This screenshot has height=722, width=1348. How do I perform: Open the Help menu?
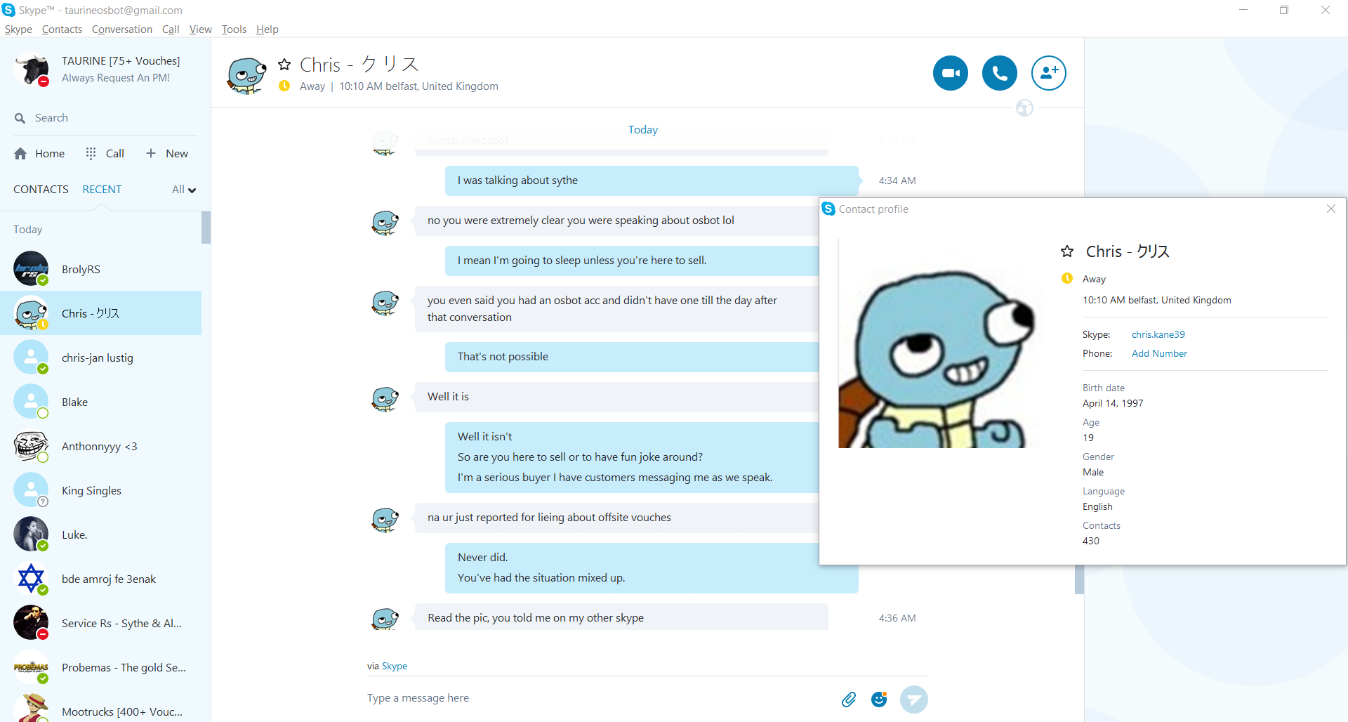point(267,29)
